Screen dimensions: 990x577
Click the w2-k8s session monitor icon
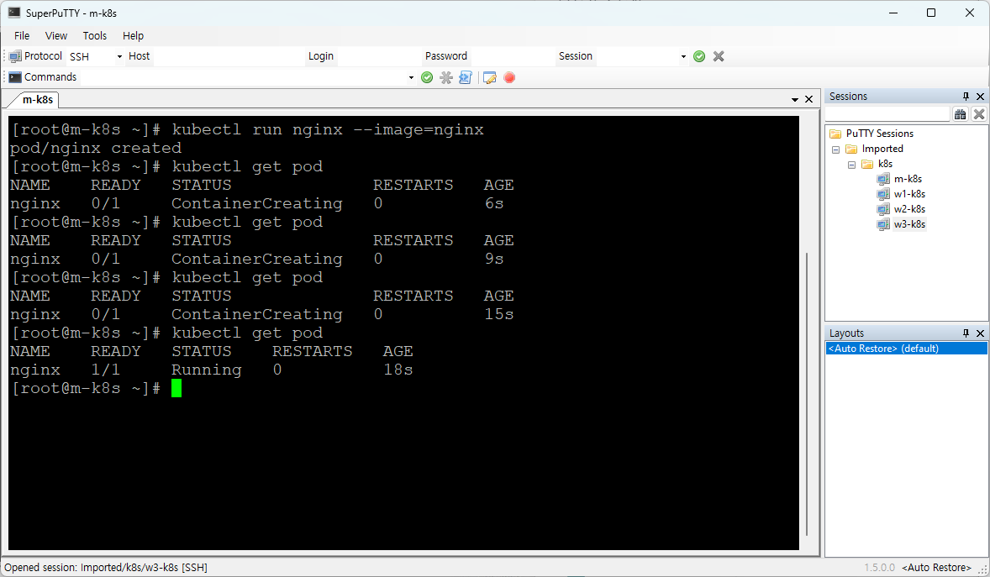pyautogui.click(x=883, y=209)
